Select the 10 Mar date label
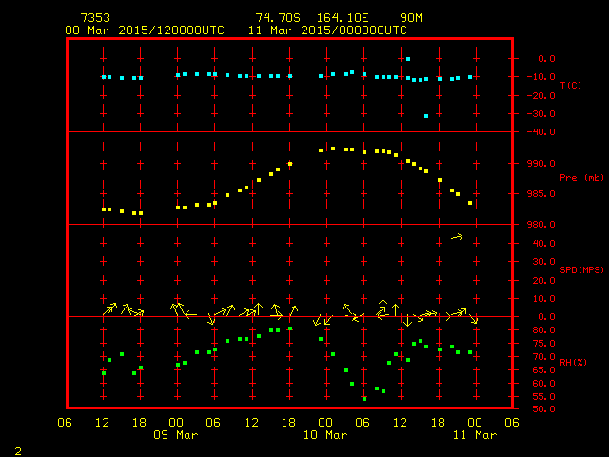Image resolution: width=609 pixels, height=457 pixels. click(325, 435)
